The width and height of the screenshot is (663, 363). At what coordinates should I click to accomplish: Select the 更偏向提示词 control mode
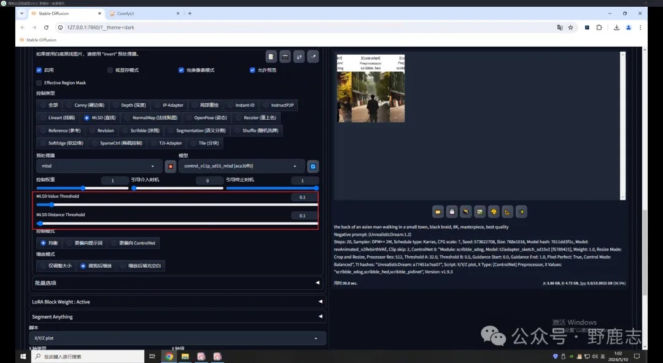click(85, 243)
